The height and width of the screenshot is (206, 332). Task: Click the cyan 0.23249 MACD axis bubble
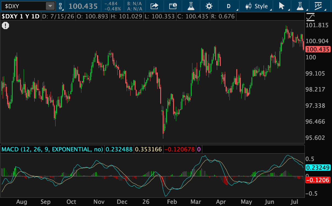(x=318, y=168)
